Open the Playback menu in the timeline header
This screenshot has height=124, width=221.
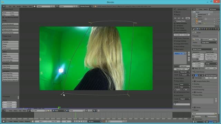[28, 121]
